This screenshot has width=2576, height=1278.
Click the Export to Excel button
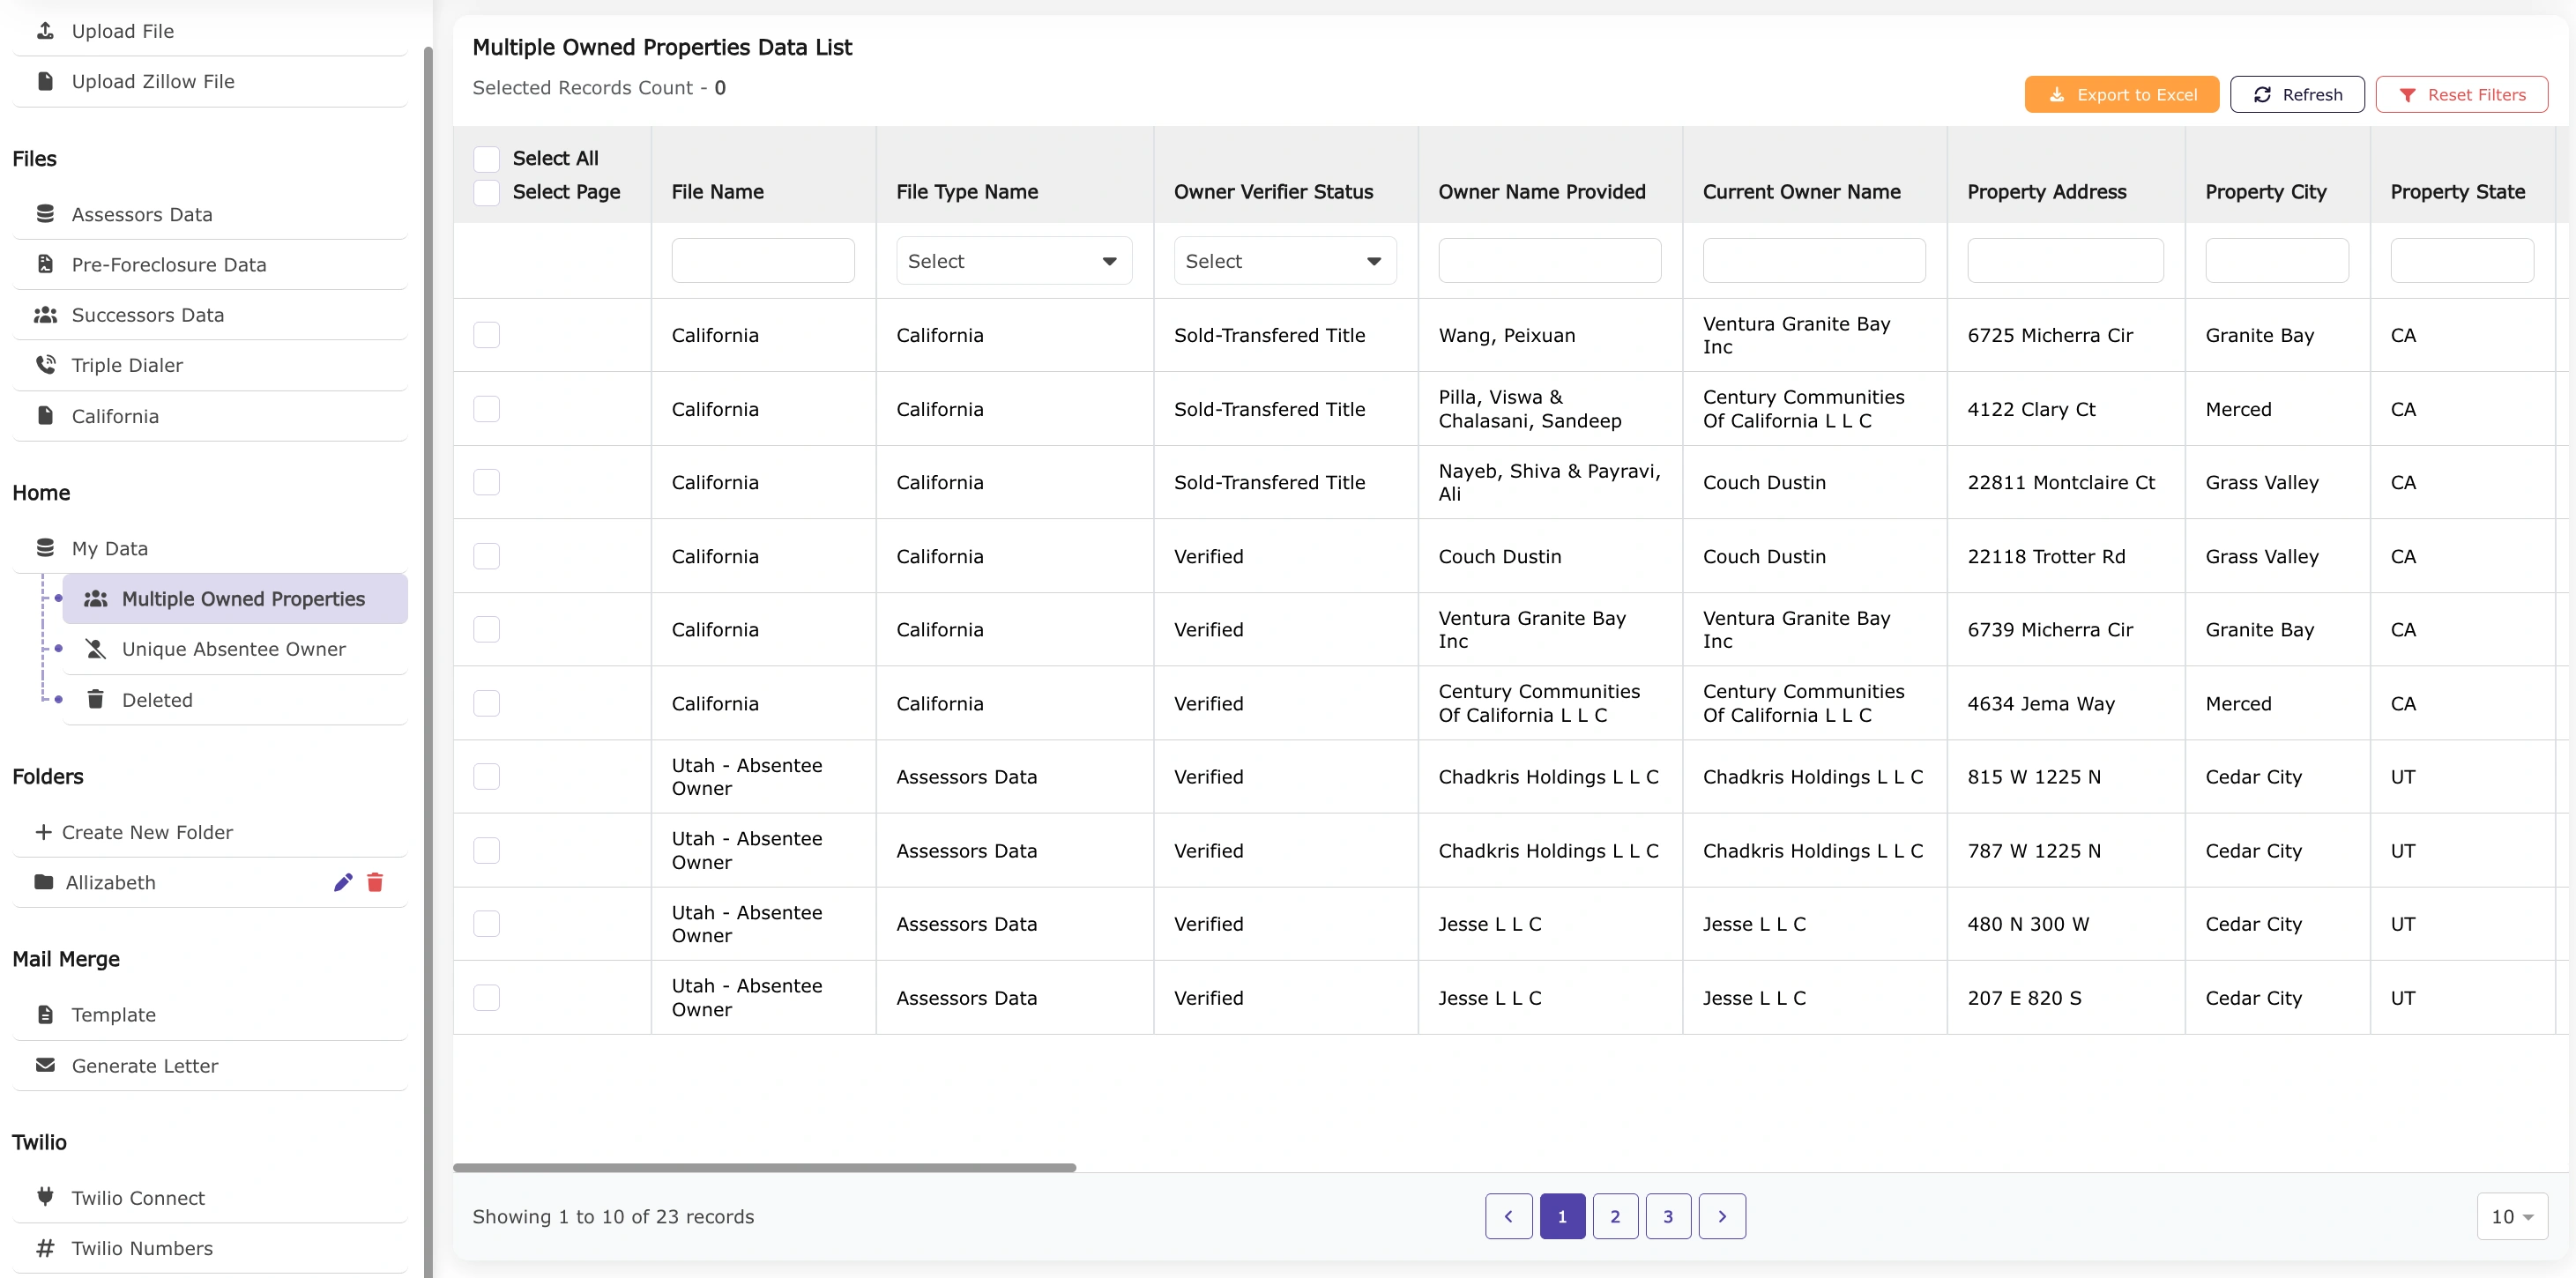pyautogui.click(x=2122, y=94)
